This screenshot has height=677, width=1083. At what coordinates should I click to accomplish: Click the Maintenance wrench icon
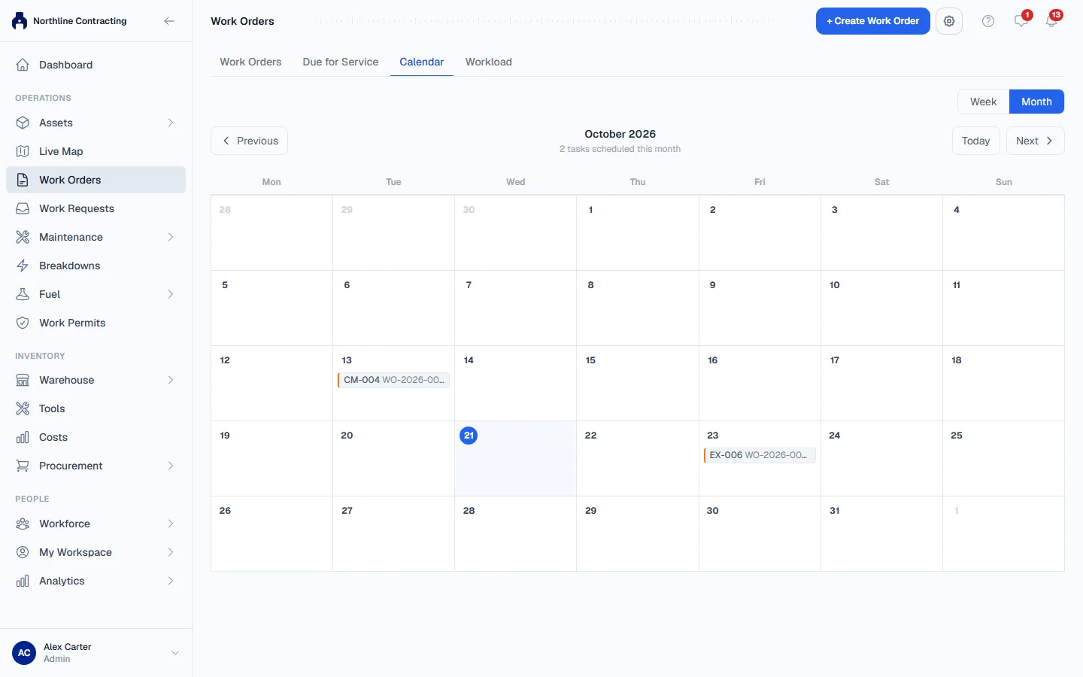(x=23, y=237)
